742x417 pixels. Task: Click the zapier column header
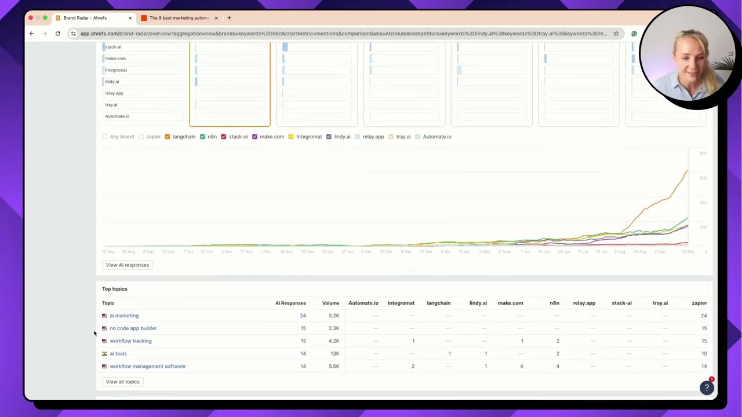pos(699,303)
